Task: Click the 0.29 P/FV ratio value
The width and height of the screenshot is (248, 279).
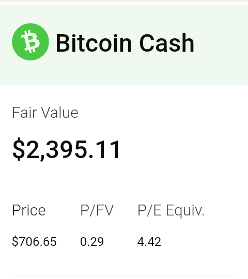Action: pyautogui.click(x=92, y=242)
